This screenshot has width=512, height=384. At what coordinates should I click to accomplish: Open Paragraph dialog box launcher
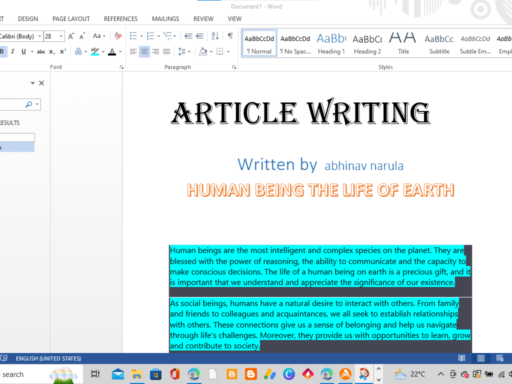234,67
